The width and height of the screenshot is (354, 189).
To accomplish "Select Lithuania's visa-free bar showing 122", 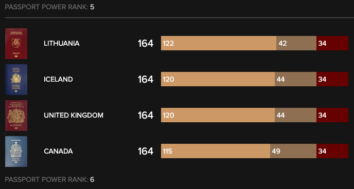I will [219, 43].
